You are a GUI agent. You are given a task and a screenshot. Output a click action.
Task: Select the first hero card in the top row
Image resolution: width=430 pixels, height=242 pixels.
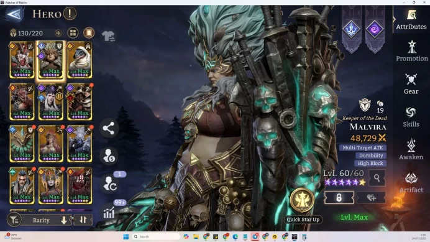[22, 60]
